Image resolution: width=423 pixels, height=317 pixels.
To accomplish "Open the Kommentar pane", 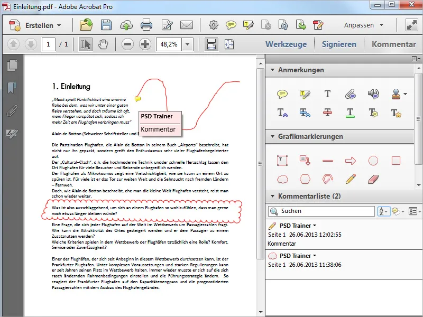I will (x=393, y=44).
